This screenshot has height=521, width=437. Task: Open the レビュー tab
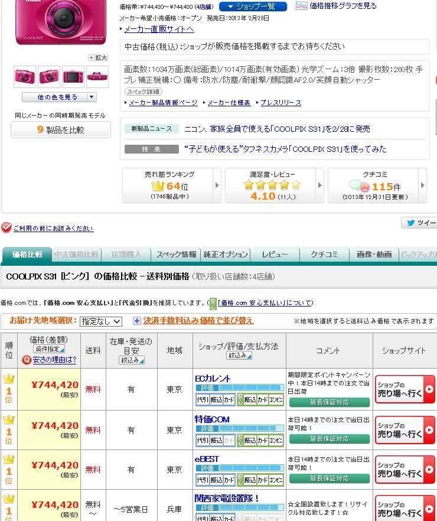coord(275,255)
